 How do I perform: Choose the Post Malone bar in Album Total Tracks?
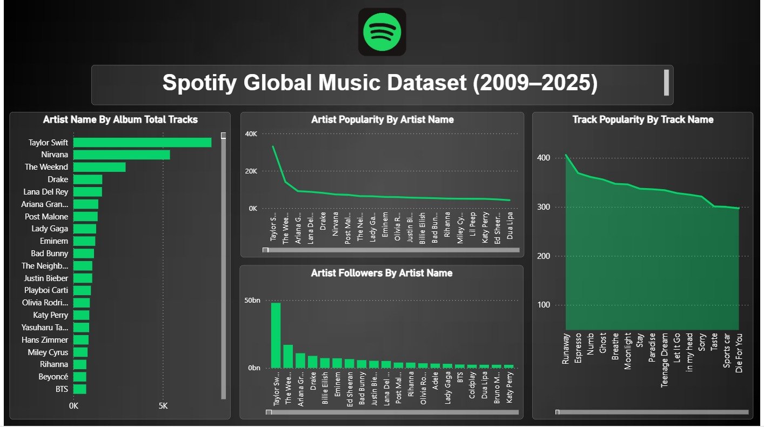coord(85,217)
